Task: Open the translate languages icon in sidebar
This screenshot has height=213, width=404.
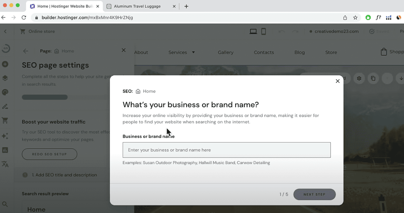Action: [x=5, y=164]
